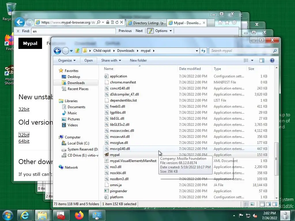The height and width of the screenshot is (221, 295).
Task: Open recent locations dropdown arrow in Explorer
Action: click(71, 51)
